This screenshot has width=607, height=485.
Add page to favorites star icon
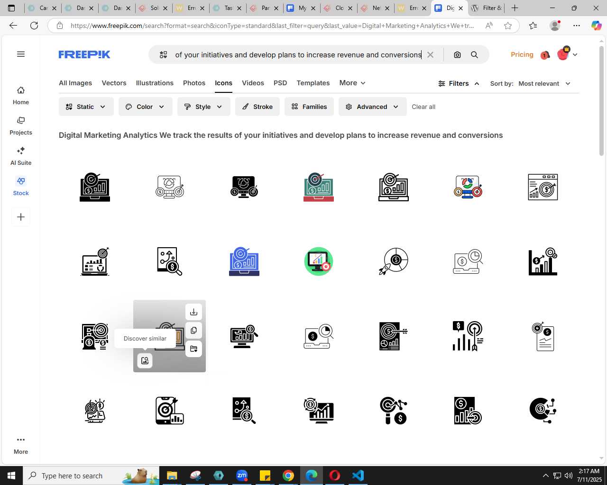pos(508,26)
